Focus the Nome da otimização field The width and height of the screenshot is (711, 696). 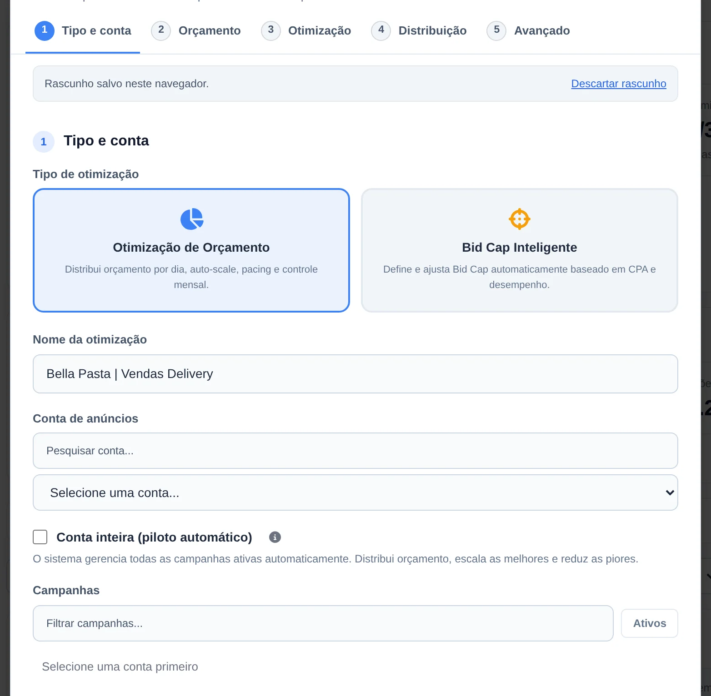[x=355, y=374]
